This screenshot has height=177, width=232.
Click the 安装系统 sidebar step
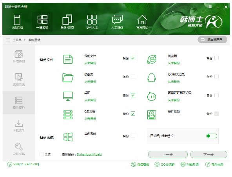point(19,149)
